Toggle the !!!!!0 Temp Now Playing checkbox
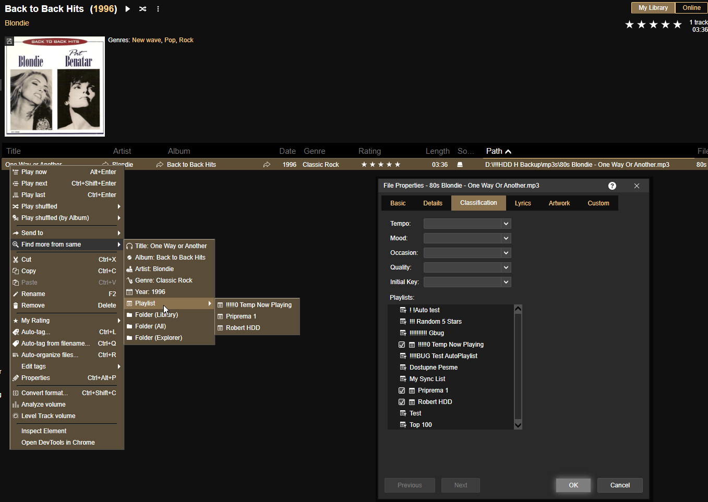 402,345
